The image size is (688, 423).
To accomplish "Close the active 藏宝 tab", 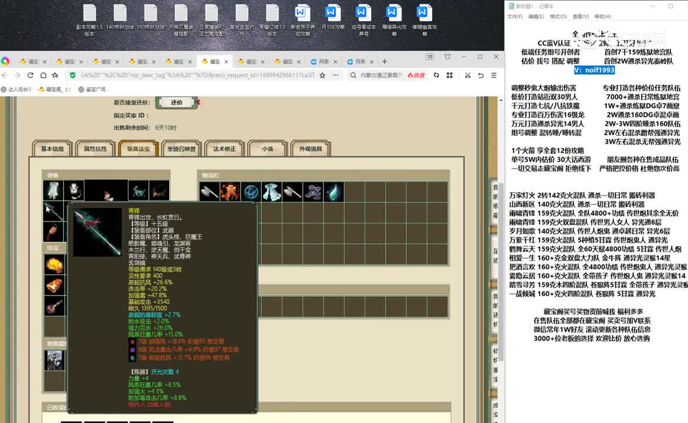I will (x=226, y=62).
